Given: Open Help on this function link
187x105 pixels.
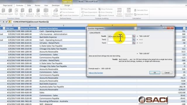Looking at the screenshot, I should [x=96, y=73].
